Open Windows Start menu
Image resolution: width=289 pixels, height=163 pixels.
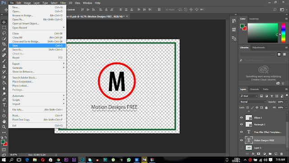(4, 160)
